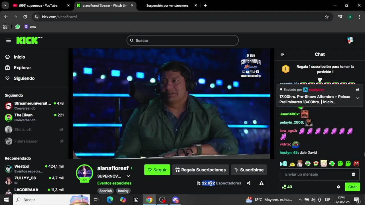Click the aww bookmark
The height and width of the screenshot is (205, 365).
tap(30, 27)
